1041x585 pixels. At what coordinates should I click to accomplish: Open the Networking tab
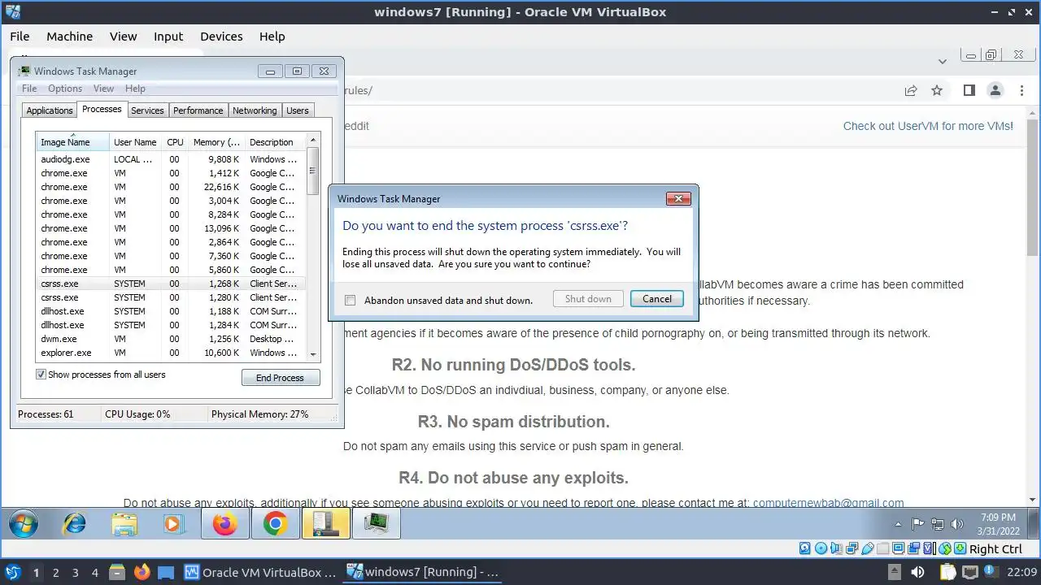point(255,110)
